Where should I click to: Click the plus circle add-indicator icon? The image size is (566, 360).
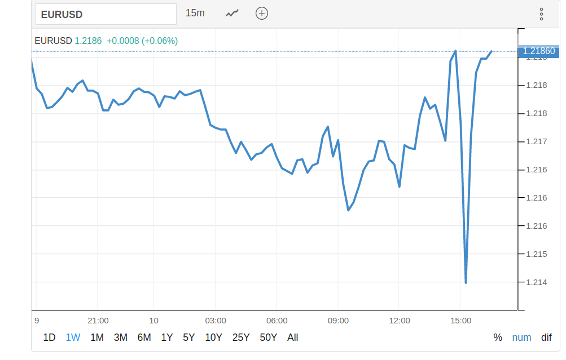[x=261, y=13]
